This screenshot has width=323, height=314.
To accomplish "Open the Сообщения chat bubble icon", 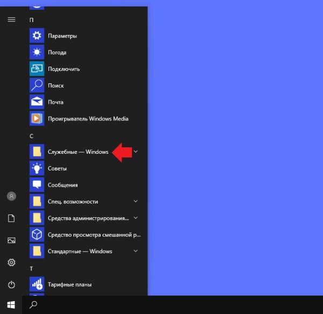I will click(x=37, y=185).
